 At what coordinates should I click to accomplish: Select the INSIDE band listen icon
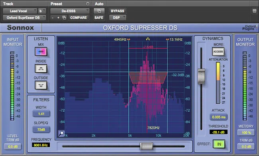[x=41, y=69]
